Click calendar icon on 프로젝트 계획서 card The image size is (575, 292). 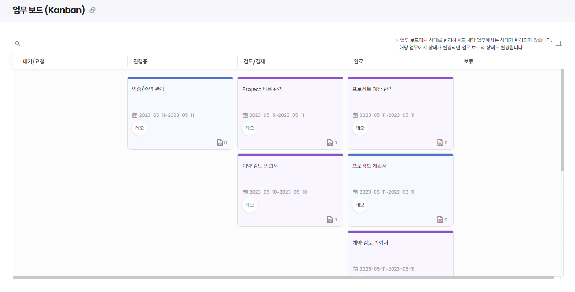pos(355,192)
